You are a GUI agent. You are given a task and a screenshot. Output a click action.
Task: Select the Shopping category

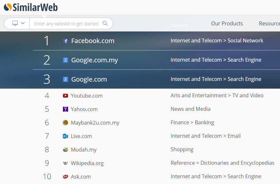point(182,150)
